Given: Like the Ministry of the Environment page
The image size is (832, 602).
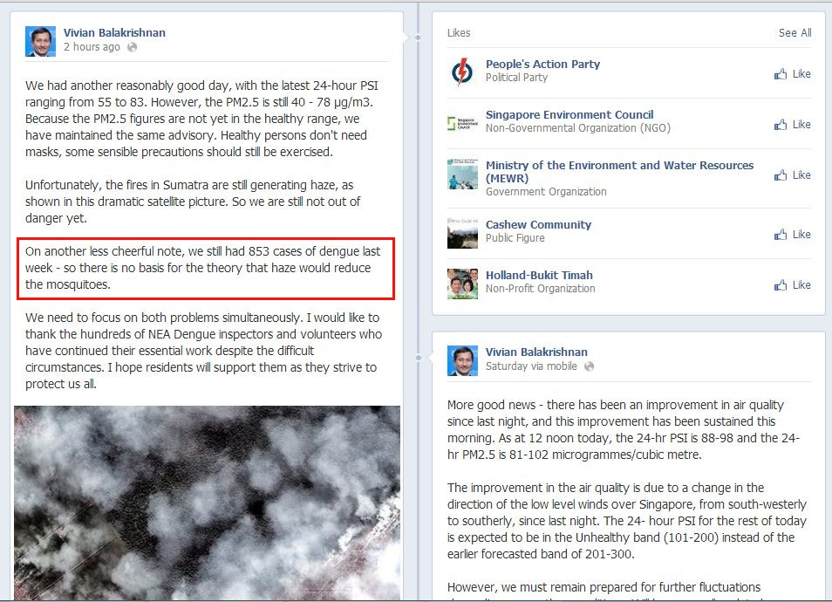Looking at the screenshot, I should pyautogui.click(x=792, y=174).
